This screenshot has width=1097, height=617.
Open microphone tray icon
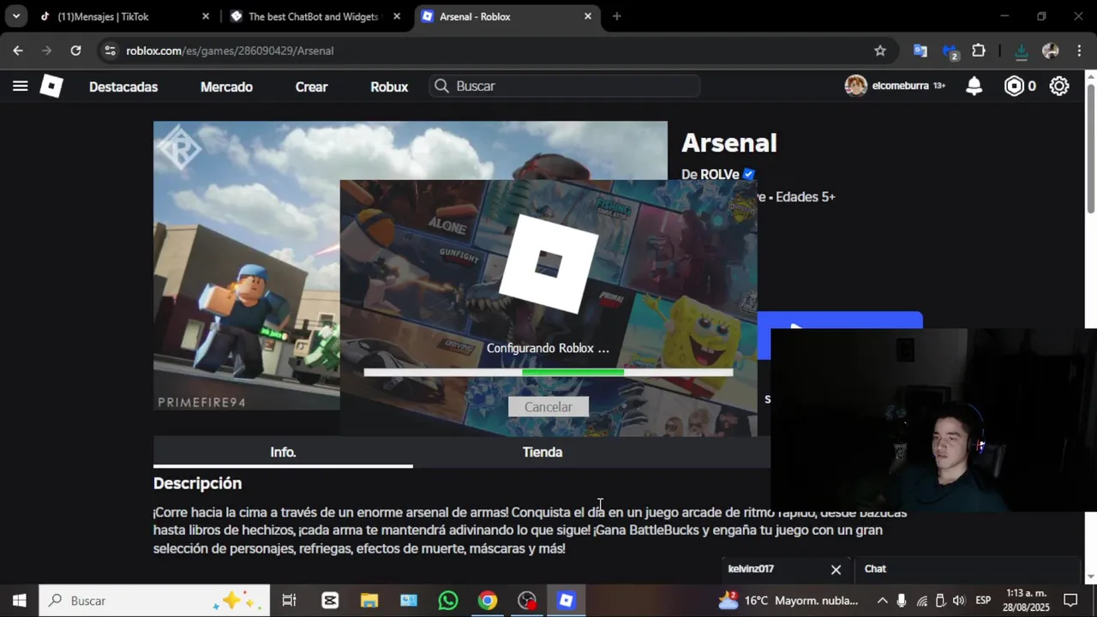coord(901,601)
